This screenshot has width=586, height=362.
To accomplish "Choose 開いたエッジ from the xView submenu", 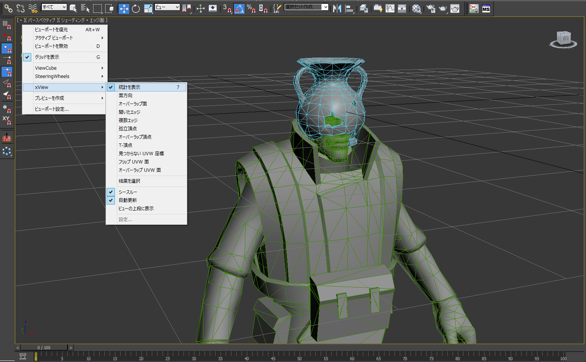I will tap(129, 112).
